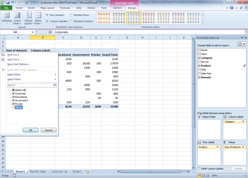248x178 pixels.
Task: Uncheck Government in the filter list
Action: (x=13, y=100)
